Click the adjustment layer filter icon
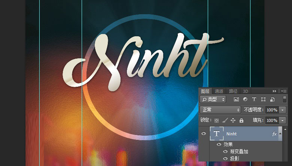 245,99
